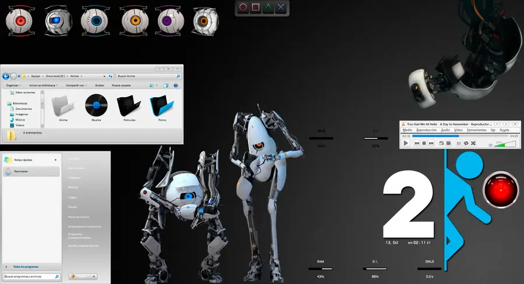Show VLC extended settings equalizer
This screenshot has width=524, height=284.
(448, 143)
